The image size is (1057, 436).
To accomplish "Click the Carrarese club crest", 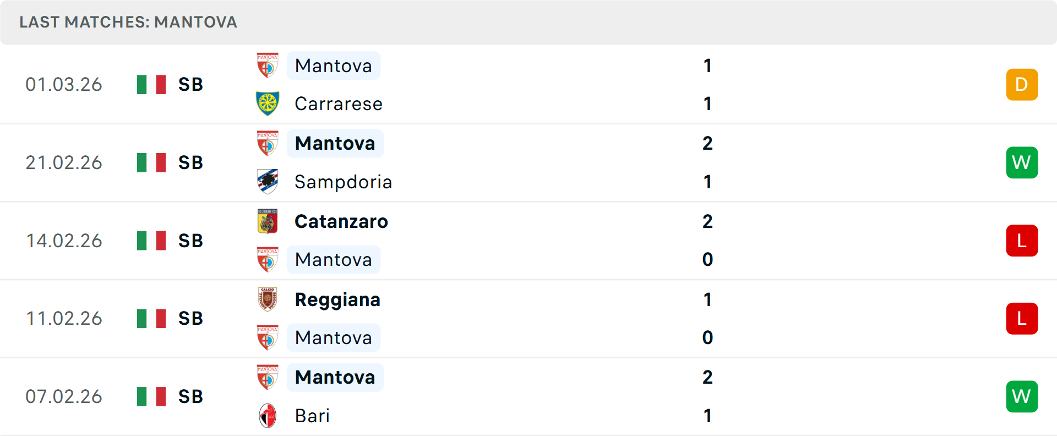I will [268, 103].
